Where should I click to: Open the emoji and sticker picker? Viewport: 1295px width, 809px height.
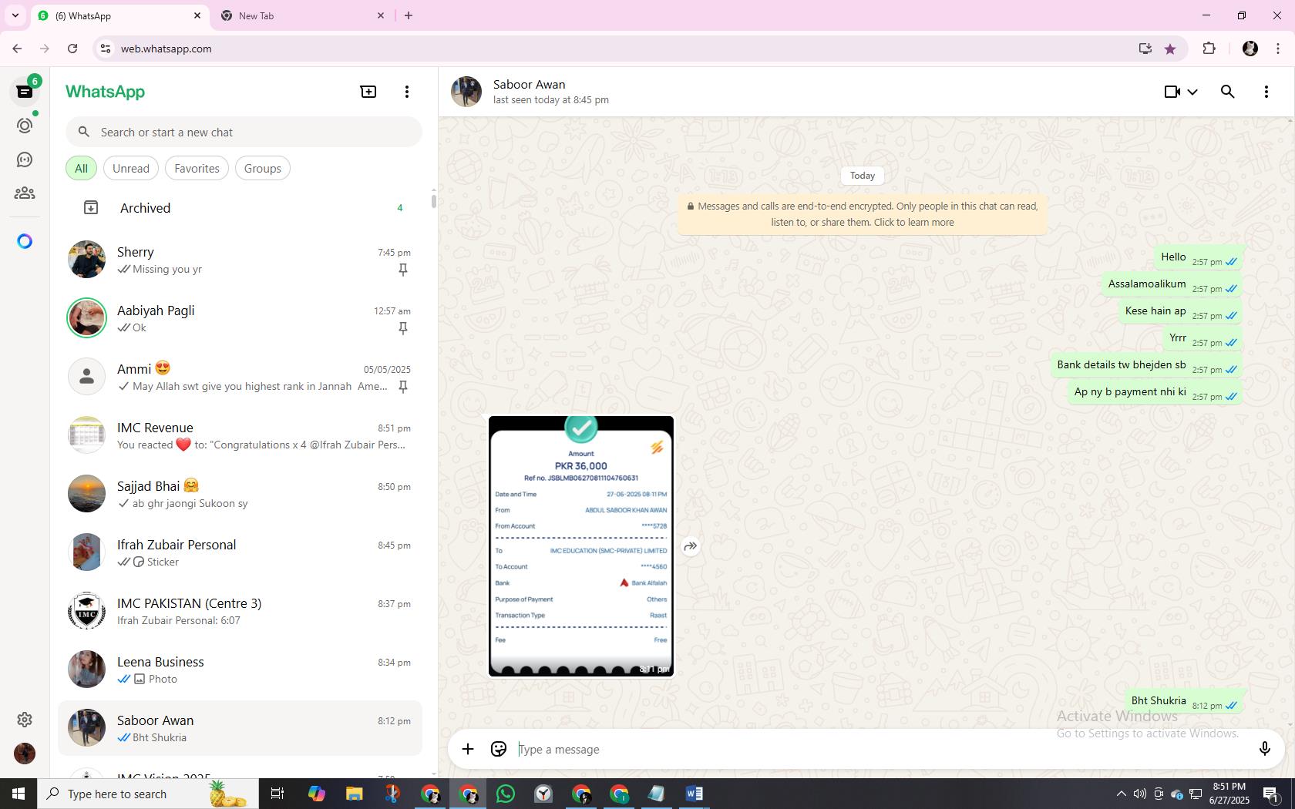(499, 749)
